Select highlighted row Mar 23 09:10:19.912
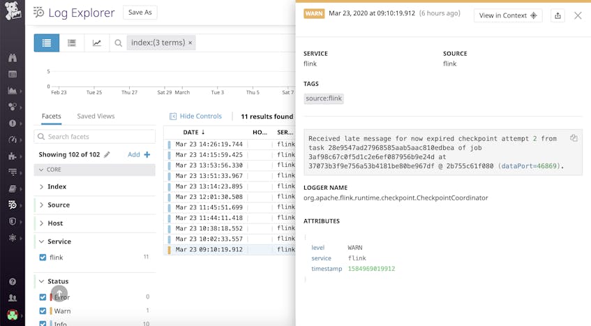 (230, 249)
